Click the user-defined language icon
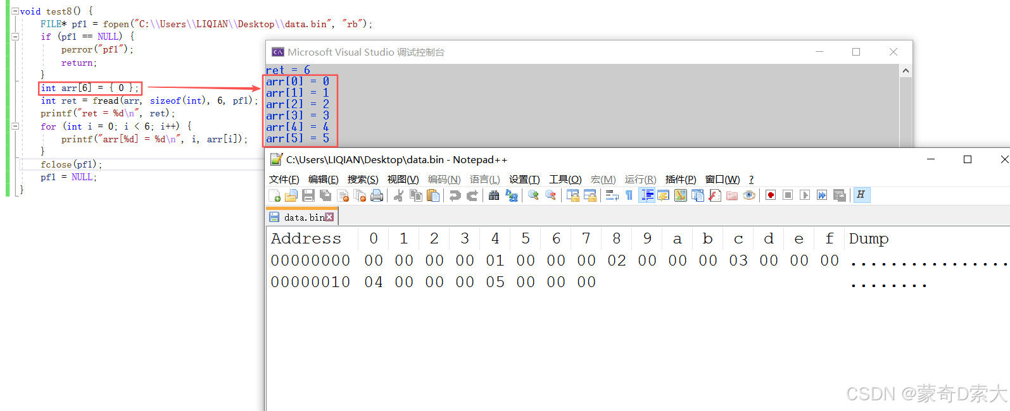The height and width of the screenshot is (411, 1010). (x=664, y=195)
